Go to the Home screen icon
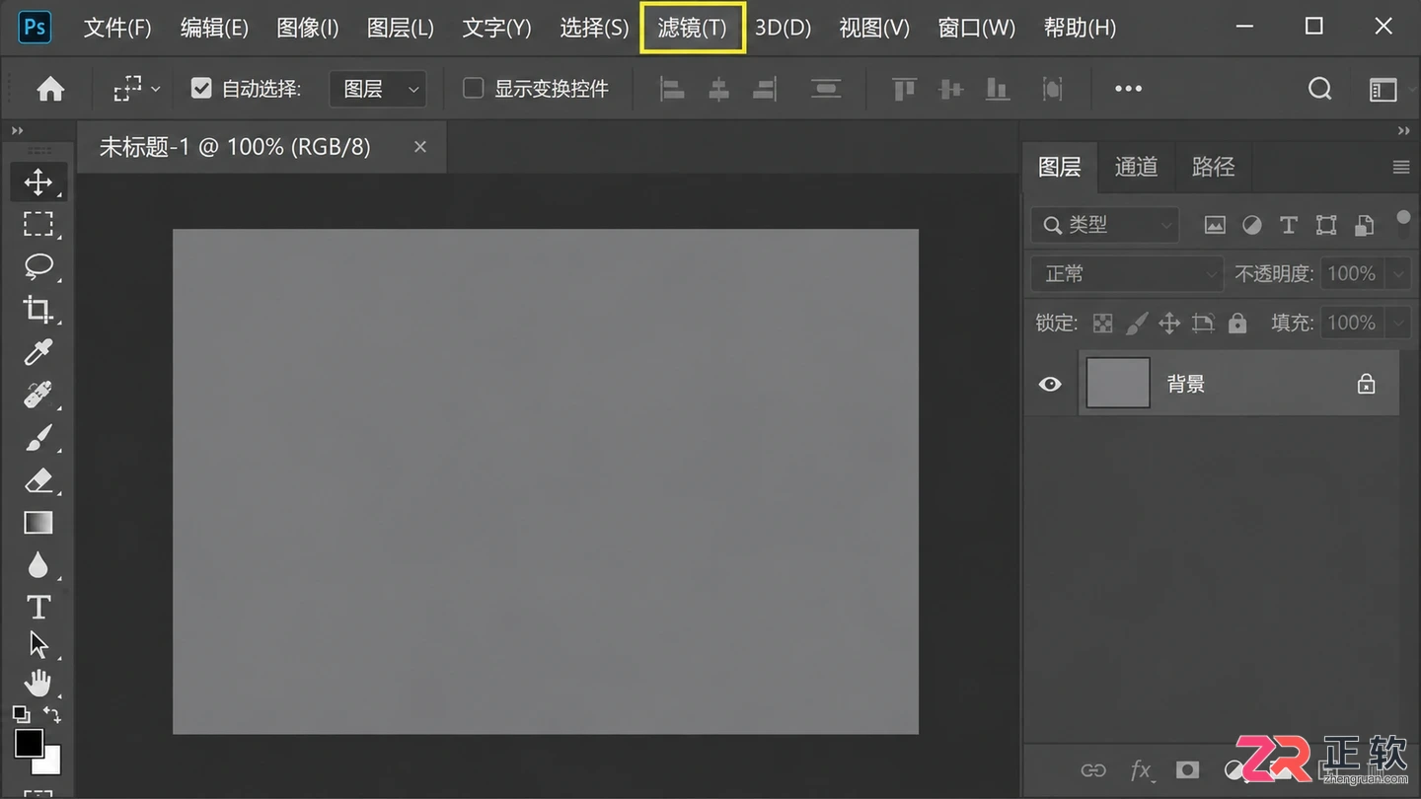This screenshot has width=1421, height=799. coord(50,89)
